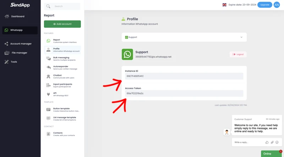Click the Export participants icon
284x157 pixels.
(48, 85)
